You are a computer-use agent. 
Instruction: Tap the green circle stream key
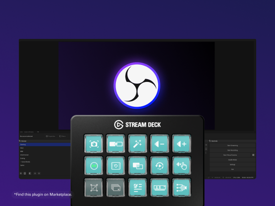pyautogui.click(x=93, y=166)
